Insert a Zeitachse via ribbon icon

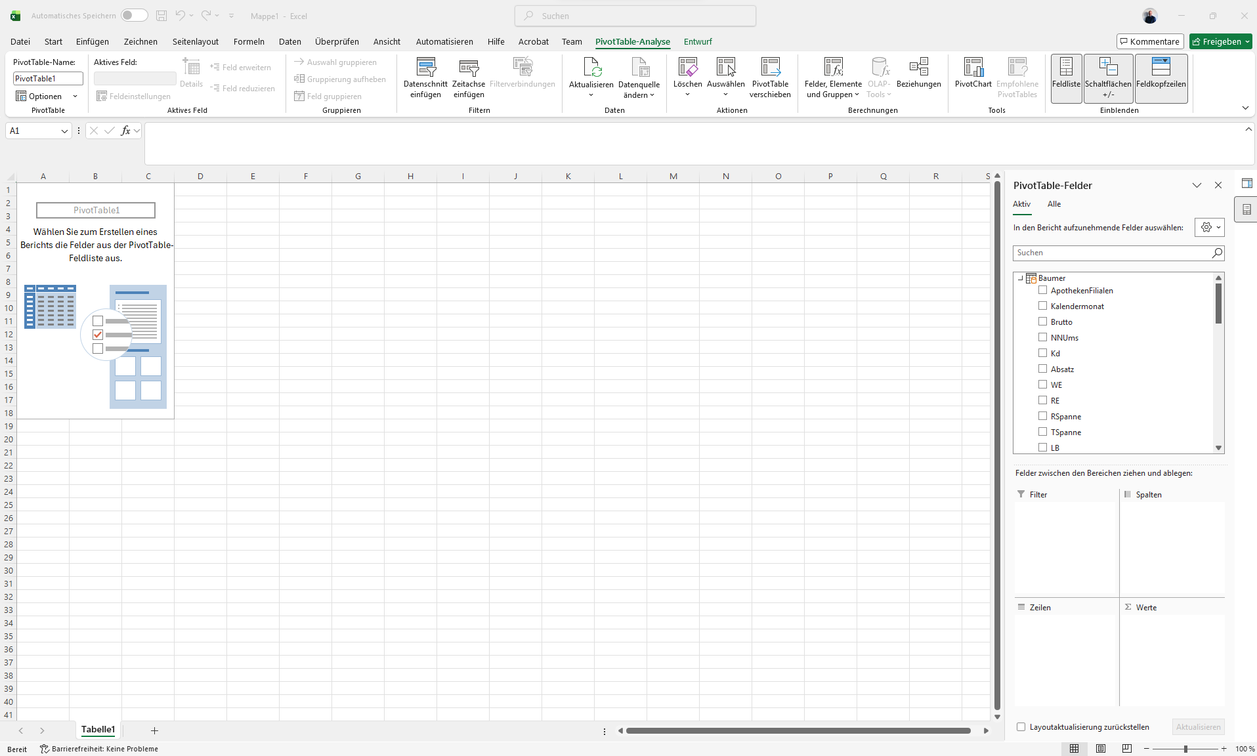469,68
